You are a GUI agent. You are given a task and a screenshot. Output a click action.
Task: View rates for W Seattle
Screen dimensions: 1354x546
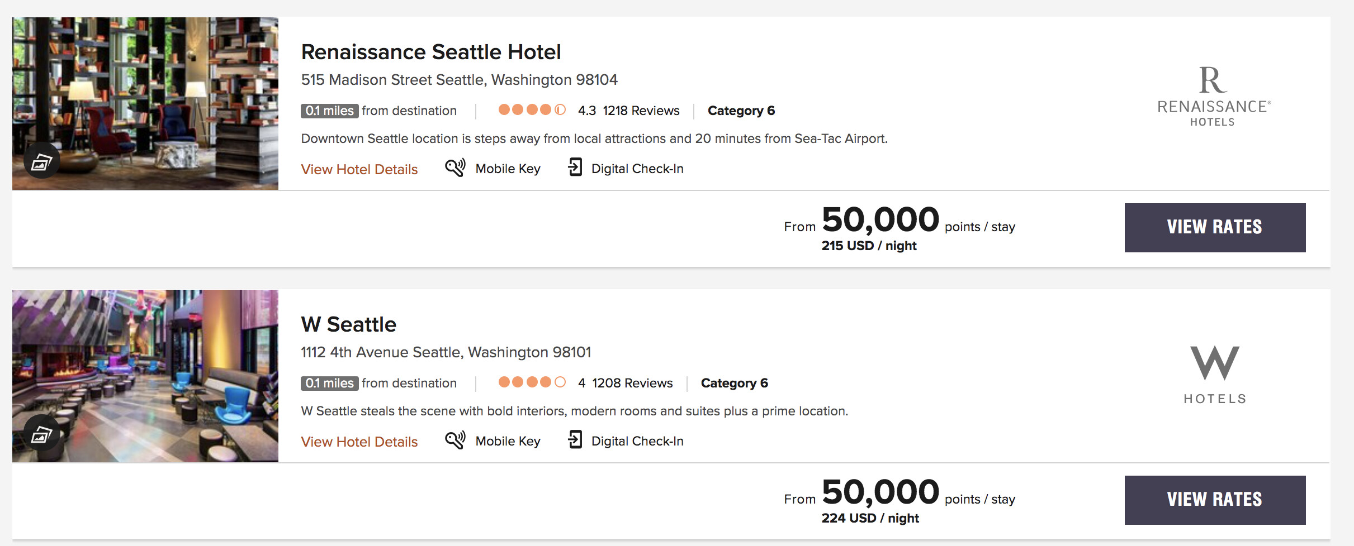(1215, 500)
